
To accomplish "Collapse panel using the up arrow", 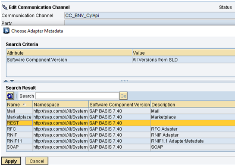I will (x=6, y=81).
